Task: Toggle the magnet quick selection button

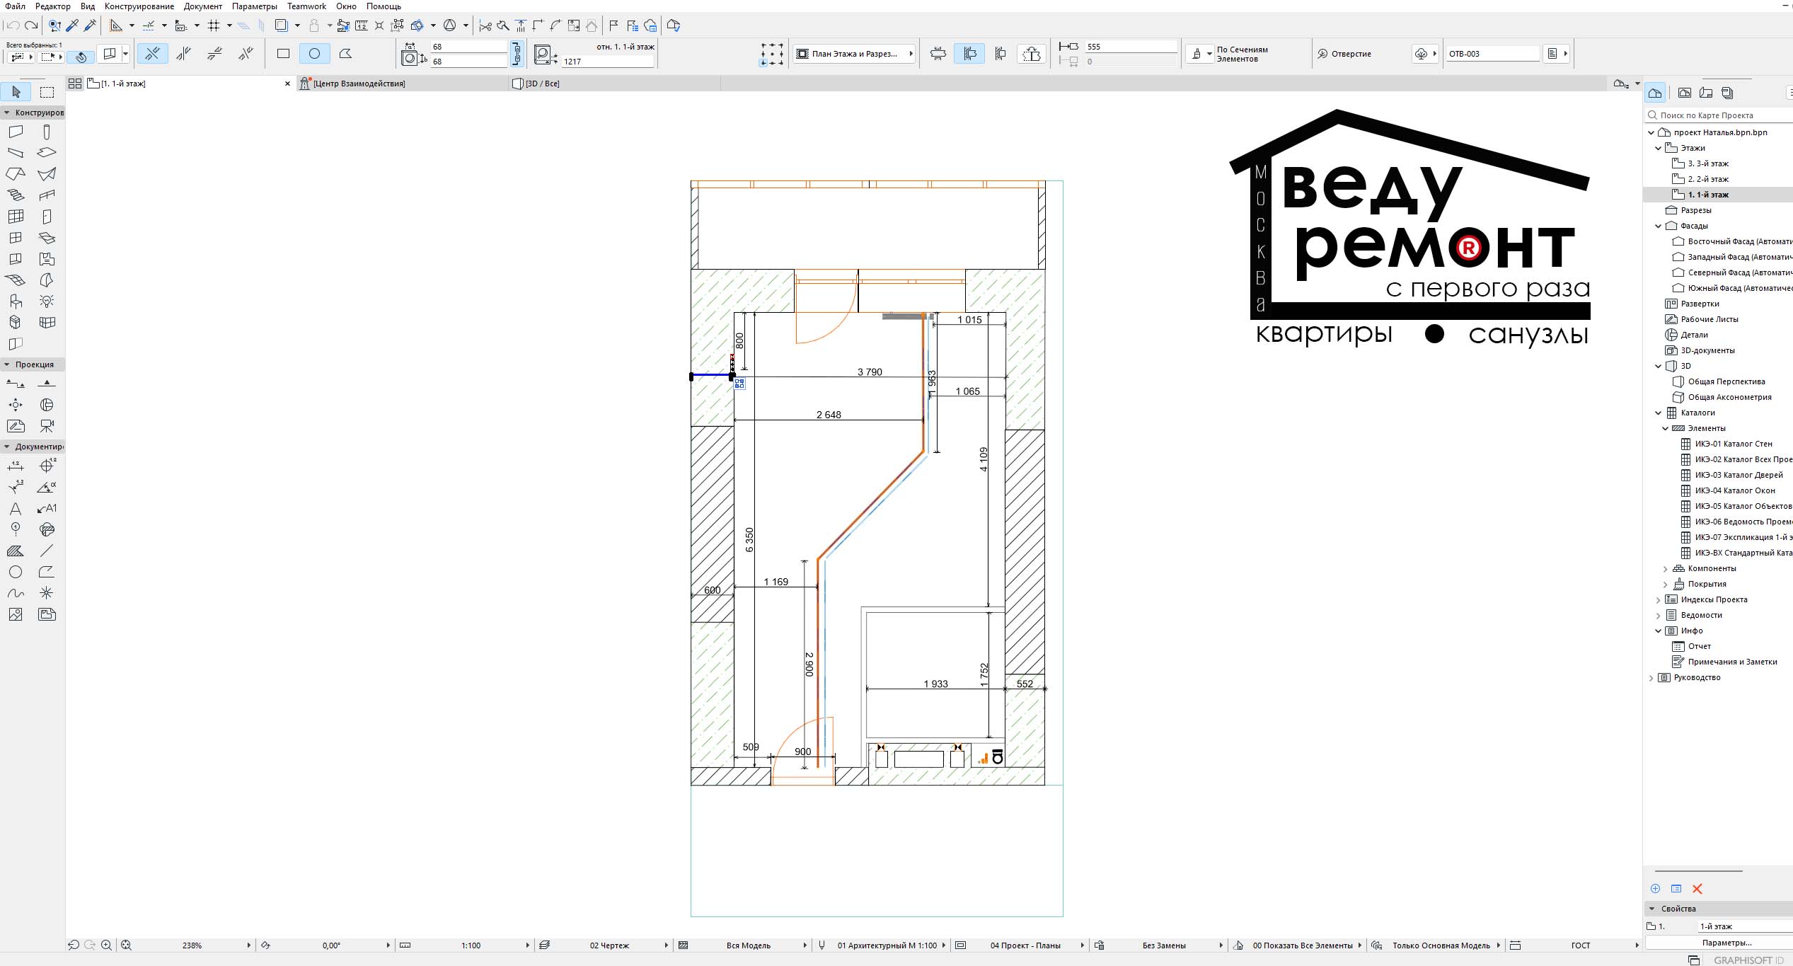Action: (81, 57)
